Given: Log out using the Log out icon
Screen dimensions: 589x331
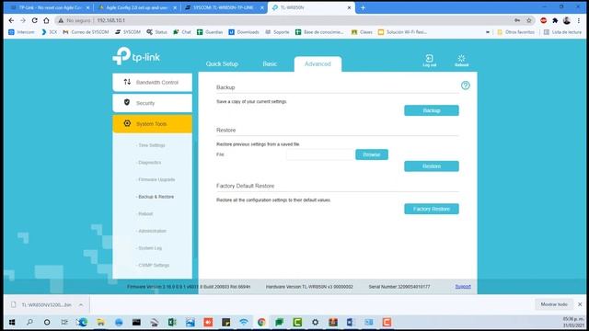Looking at the screenshot, I should (430, 60).
